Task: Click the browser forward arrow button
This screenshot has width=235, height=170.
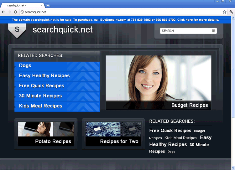Action: click(9, 12)
